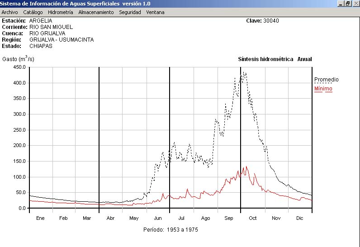360x247 pixels.
Task: Open the Archivo menu
Action: (x=9, y=12)
